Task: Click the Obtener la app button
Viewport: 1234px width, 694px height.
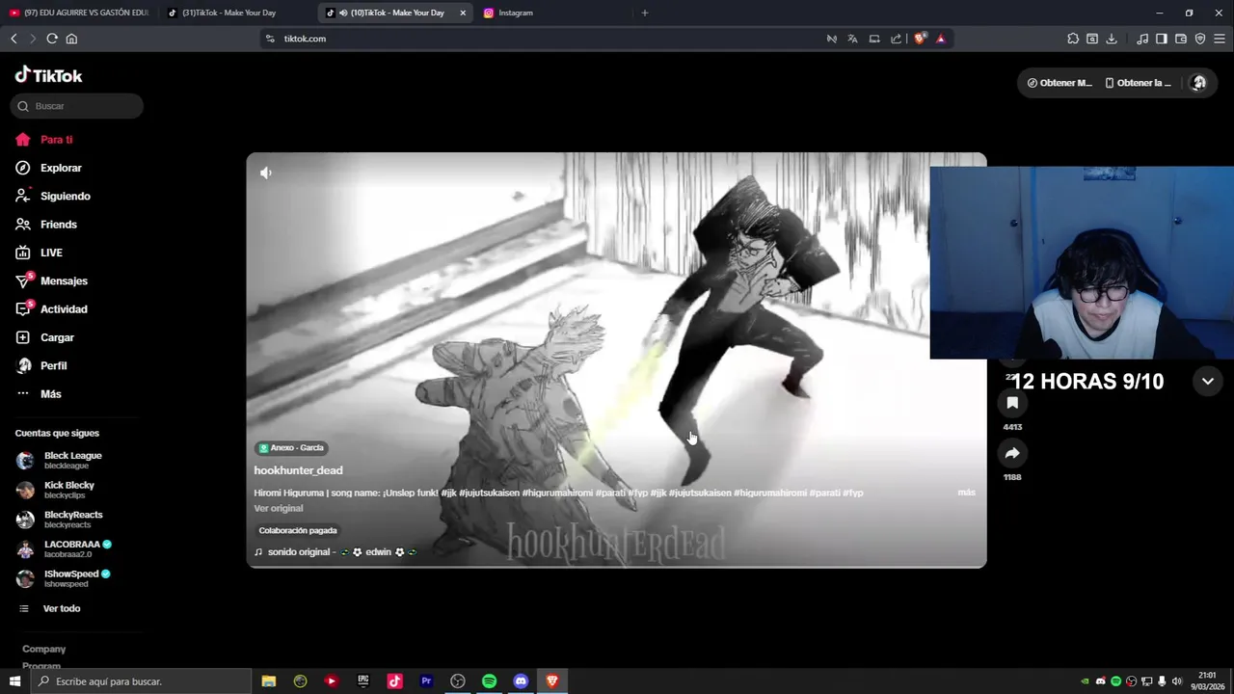Action: 1138,83
